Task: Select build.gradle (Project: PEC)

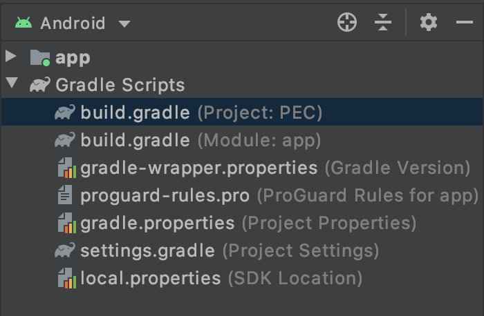Action: 135,113
